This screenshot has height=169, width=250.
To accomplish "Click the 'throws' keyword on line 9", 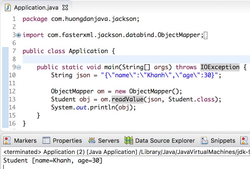I will pos(186,67).
